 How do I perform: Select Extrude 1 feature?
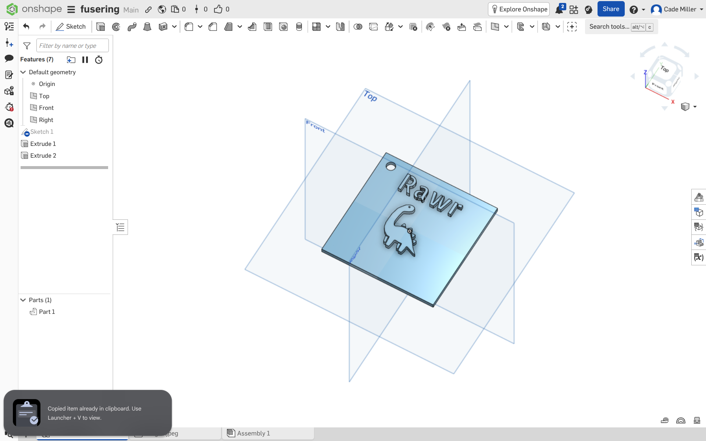[x=43, y=144]
